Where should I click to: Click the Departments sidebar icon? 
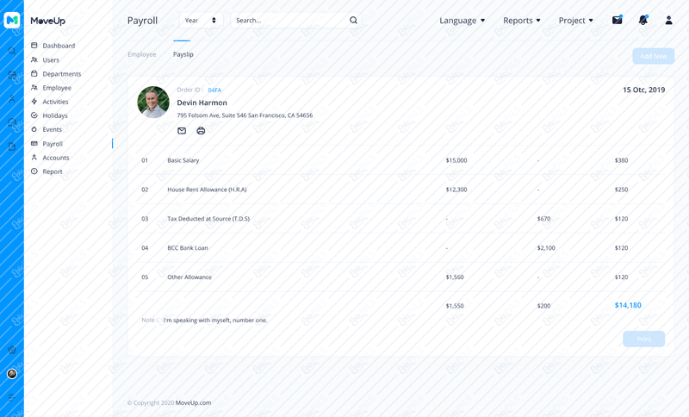click(34, 73)
